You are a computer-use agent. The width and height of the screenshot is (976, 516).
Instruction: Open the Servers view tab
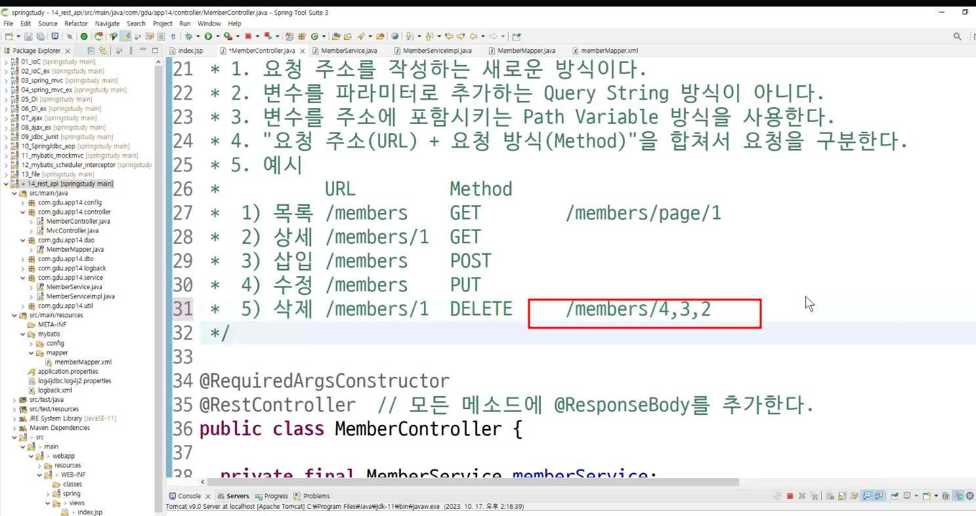(x=234, y=496)
